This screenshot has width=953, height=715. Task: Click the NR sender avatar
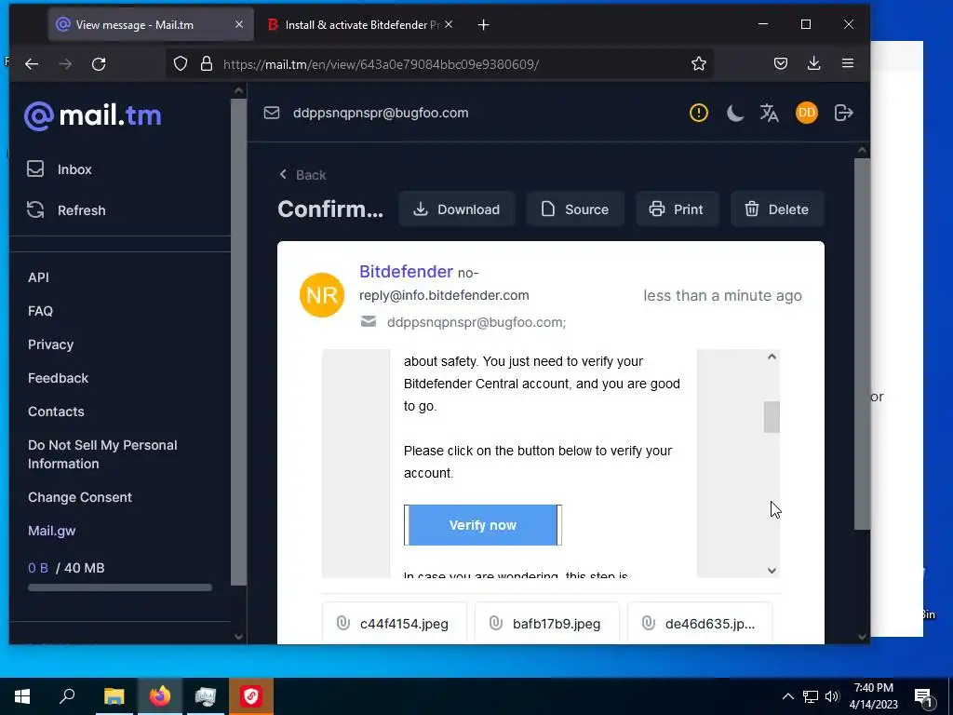tap(322, 295)
